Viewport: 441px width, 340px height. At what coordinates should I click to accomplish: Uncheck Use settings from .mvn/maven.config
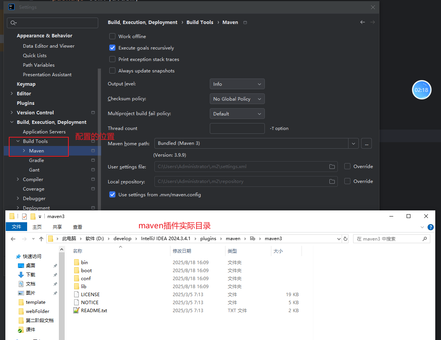(112, 194)
